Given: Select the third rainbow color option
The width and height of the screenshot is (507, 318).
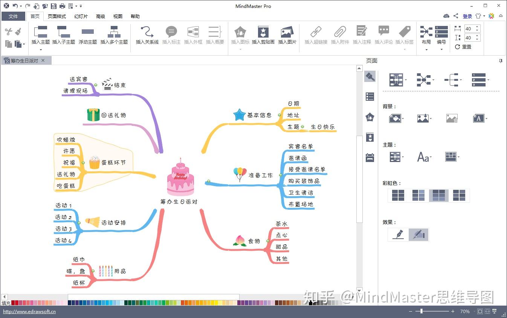Looking at the screenshot, I should tap(439, 195).
